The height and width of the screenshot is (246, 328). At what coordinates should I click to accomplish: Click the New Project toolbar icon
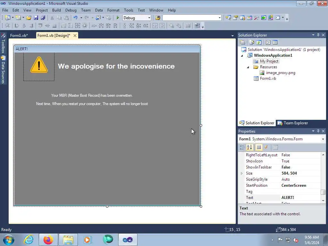(x=8, y=18)
